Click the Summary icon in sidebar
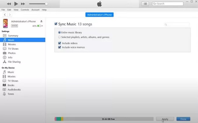 (x=5, y=36)
